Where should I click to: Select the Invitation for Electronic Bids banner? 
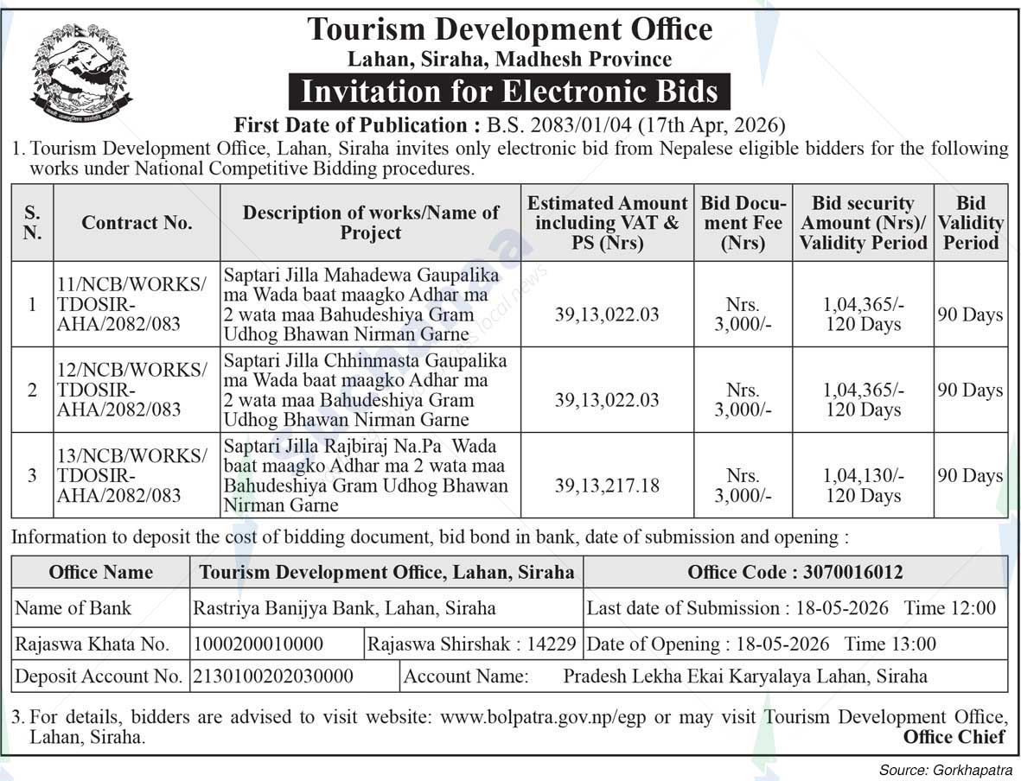point(510,91)
